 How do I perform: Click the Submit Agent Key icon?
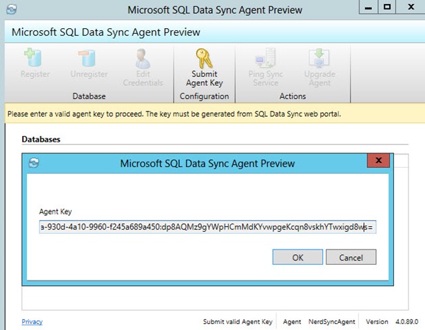click(204, 58)
